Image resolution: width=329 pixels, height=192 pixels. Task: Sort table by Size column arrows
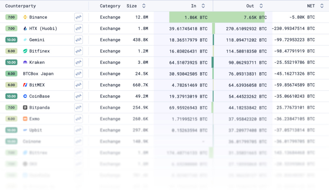tap(144, 6)
